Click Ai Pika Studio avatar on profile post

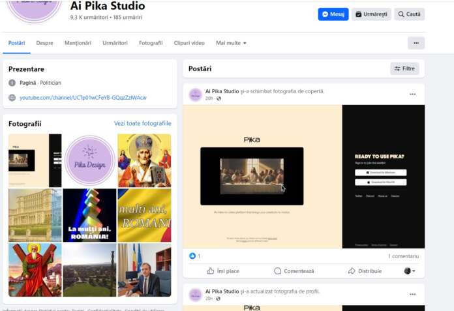click(x=196, y=295)
